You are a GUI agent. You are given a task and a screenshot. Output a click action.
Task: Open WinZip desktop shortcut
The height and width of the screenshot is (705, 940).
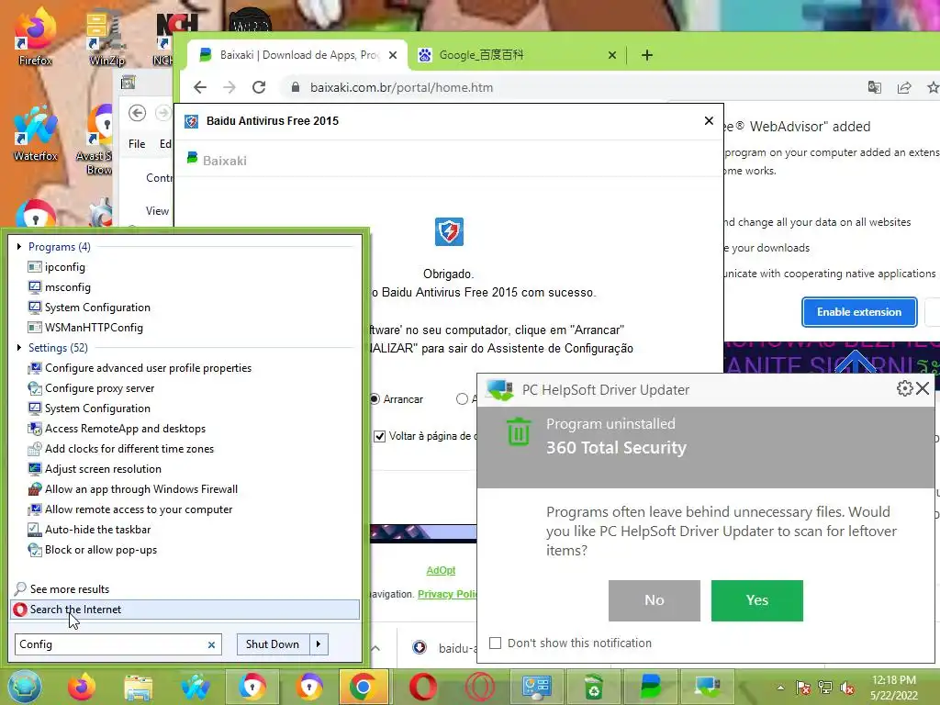pos(106,37)
